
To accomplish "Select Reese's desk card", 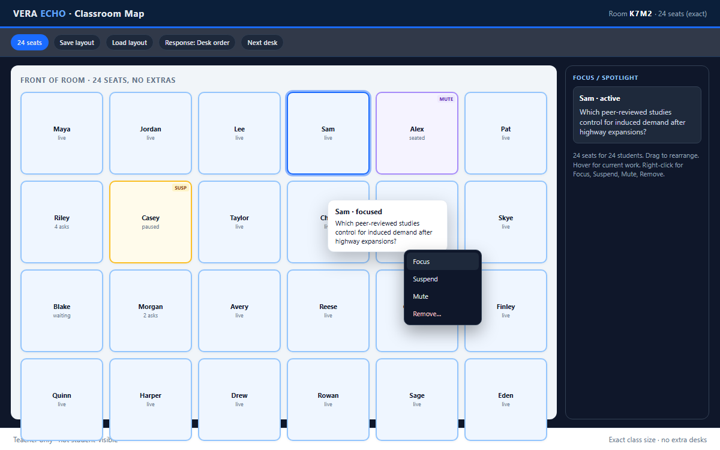I will pos(328,311).
